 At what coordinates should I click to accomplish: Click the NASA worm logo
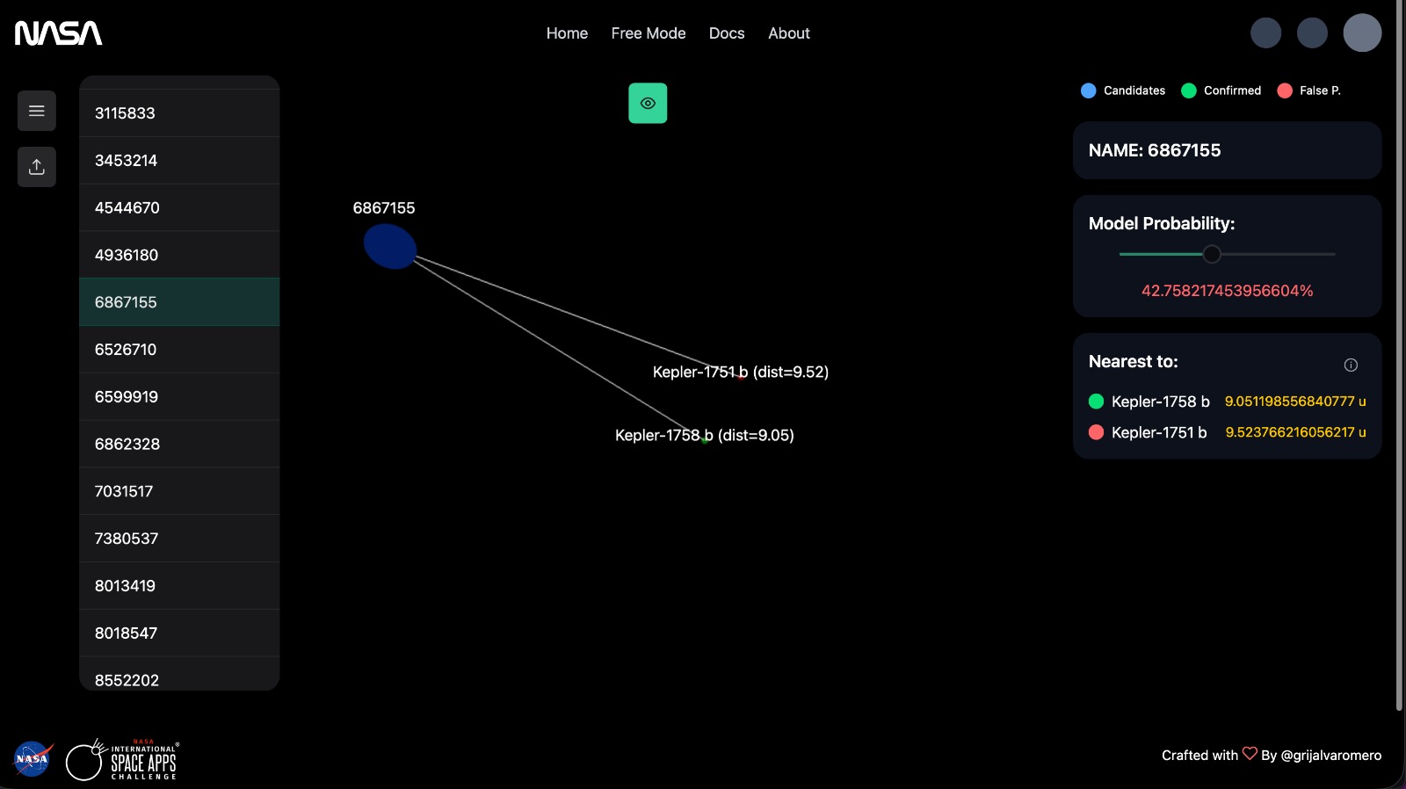58,33
